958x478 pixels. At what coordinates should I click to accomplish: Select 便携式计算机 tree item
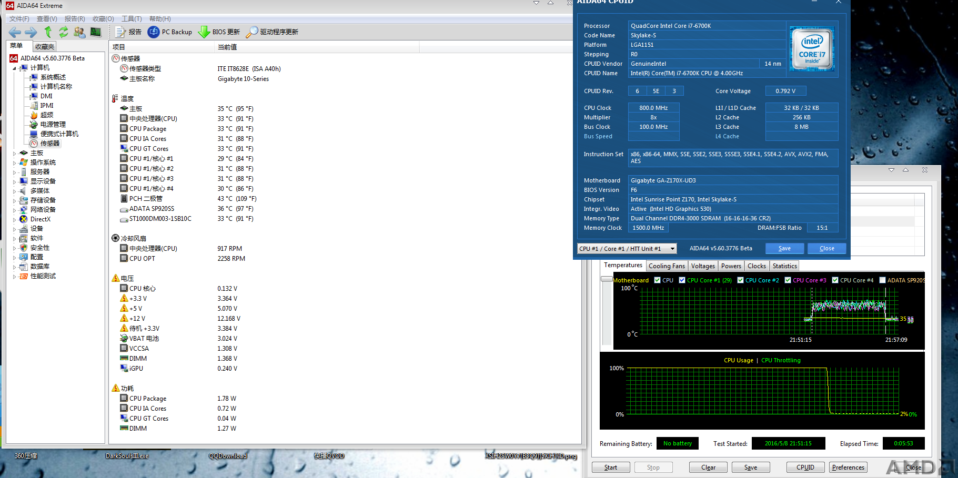point(59,134)
